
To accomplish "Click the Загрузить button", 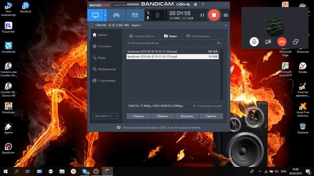I will 187,116.
